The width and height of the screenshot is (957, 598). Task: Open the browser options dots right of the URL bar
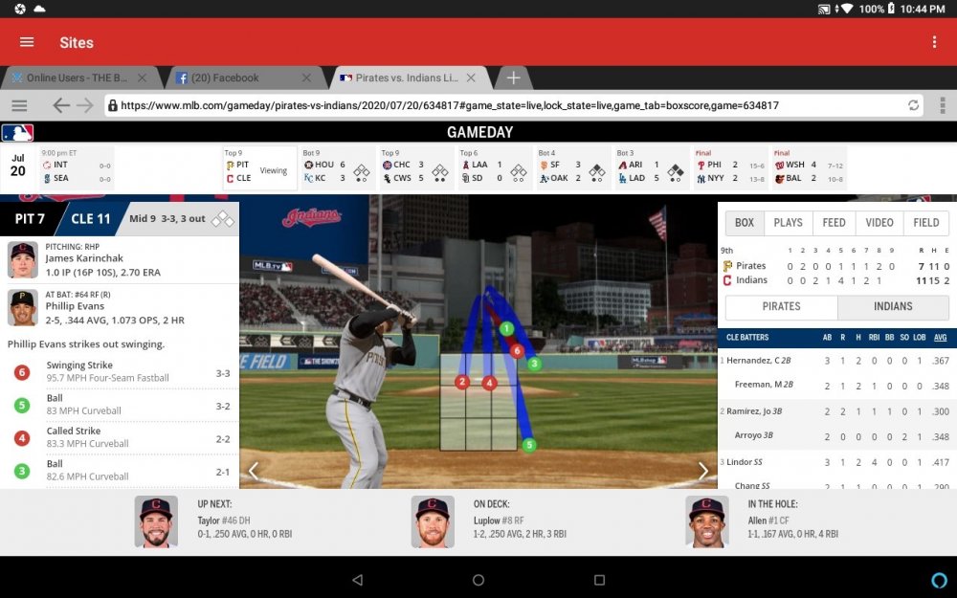pos(943,105)
